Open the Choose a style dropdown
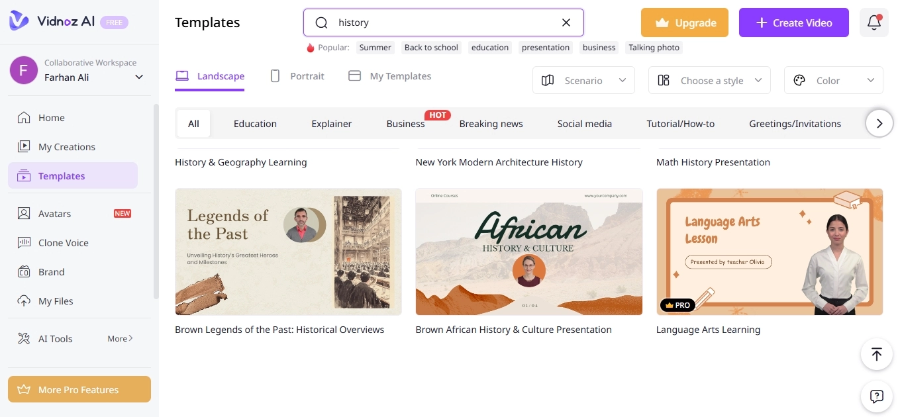This screenshot has width=898, height=417. 709,80
